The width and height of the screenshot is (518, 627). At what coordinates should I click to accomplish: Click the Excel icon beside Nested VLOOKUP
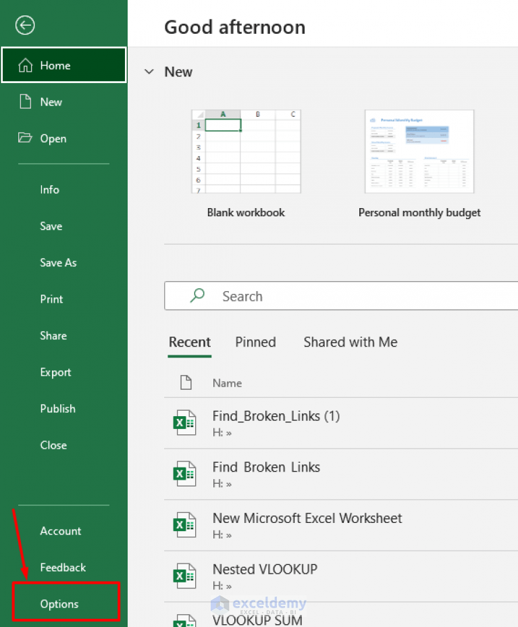184,575
